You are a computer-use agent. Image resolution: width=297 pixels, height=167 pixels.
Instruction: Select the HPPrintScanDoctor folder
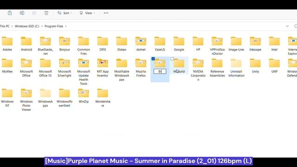(x=217, y=46)
